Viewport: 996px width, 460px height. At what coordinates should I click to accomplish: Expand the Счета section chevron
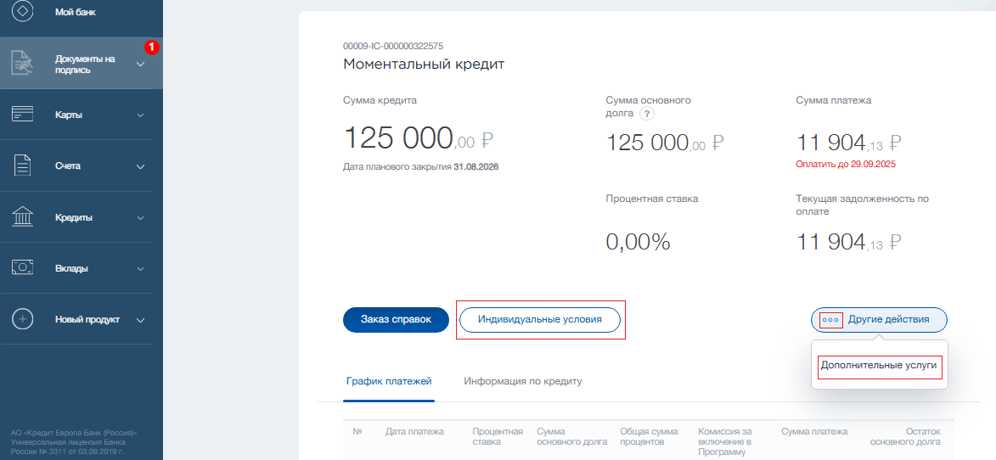click(x=141, y=166)
